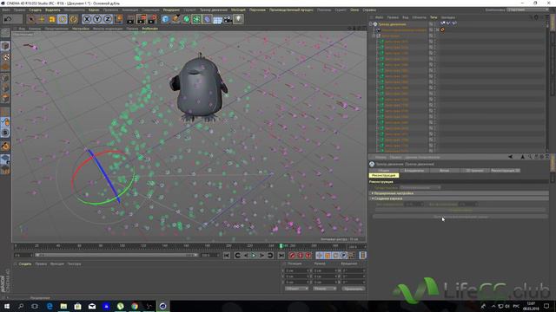The image size is (556, 312).
Task: Click the red Record Active Objects button
Action: [x=292, y=256]
